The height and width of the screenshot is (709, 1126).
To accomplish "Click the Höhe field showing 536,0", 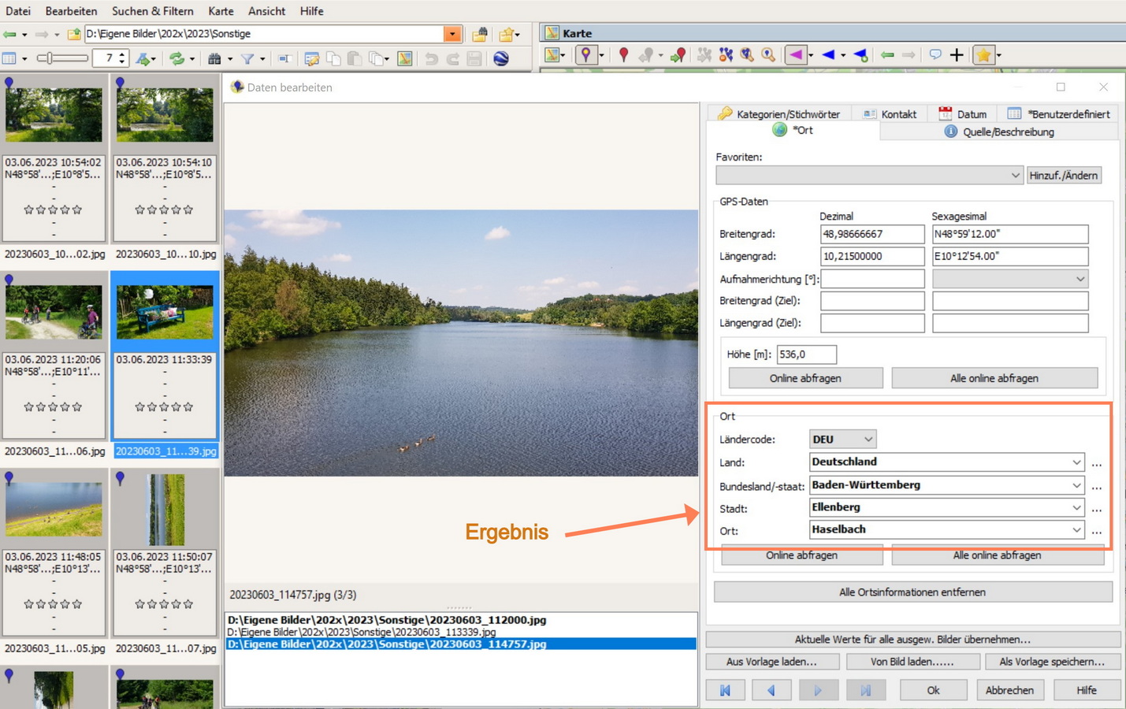I will [x=806, y=354].
